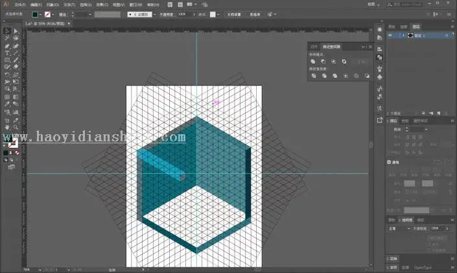457x273 pixels.
Task: Open stroke color dropdown in control bar
Action: 53,14
